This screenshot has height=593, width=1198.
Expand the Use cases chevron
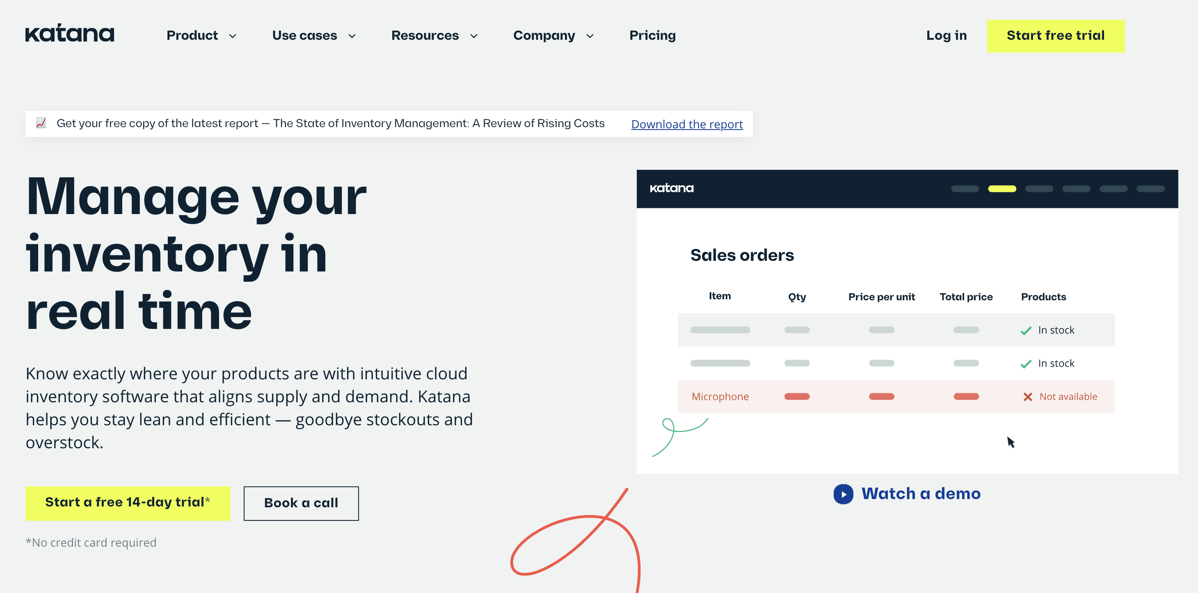(352, 36)
